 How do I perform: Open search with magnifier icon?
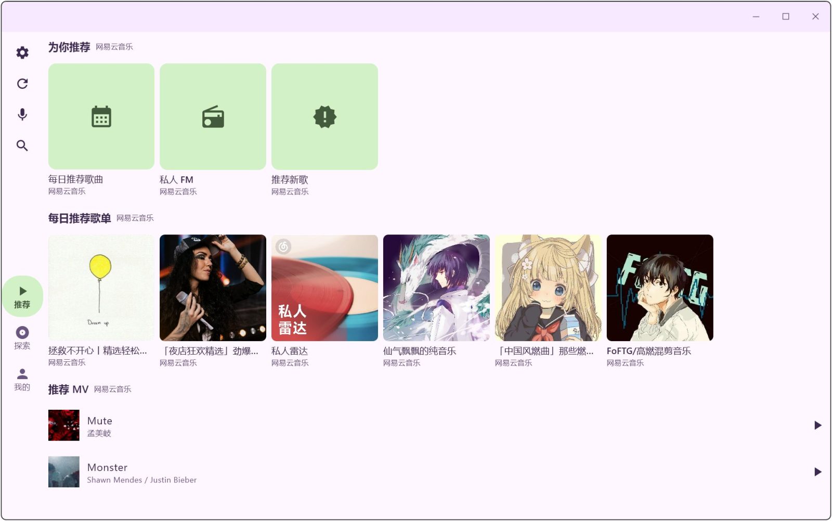[x=22, y=146]
